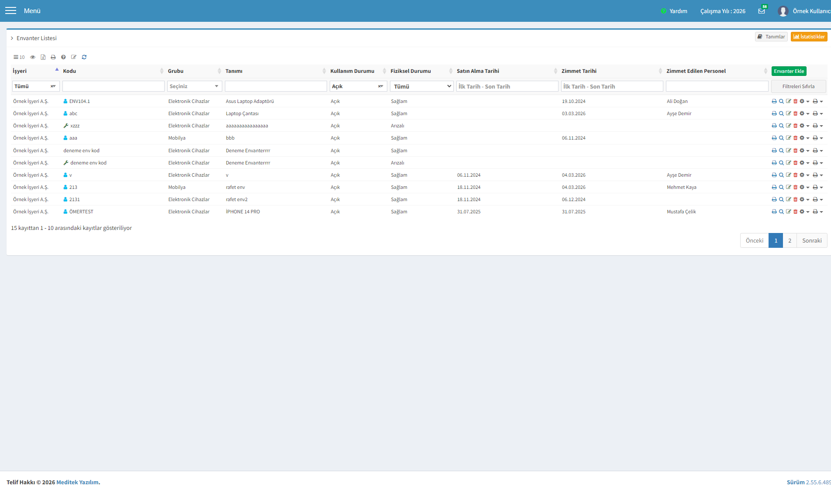Open the mail notifications icon in the header
Viewport: 831px width, 493px height.
[x=762, y=11]
